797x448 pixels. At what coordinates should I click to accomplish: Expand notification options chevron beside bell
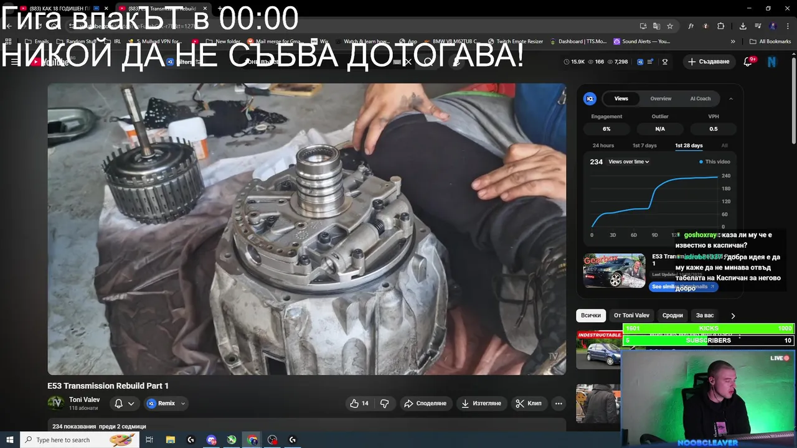coord(131,404)
